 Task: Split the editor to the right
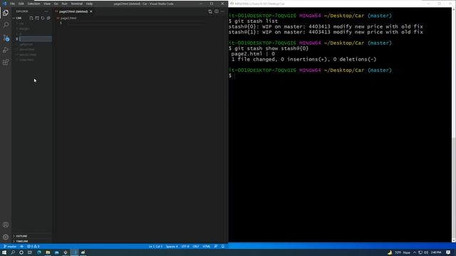coord(217,11)
